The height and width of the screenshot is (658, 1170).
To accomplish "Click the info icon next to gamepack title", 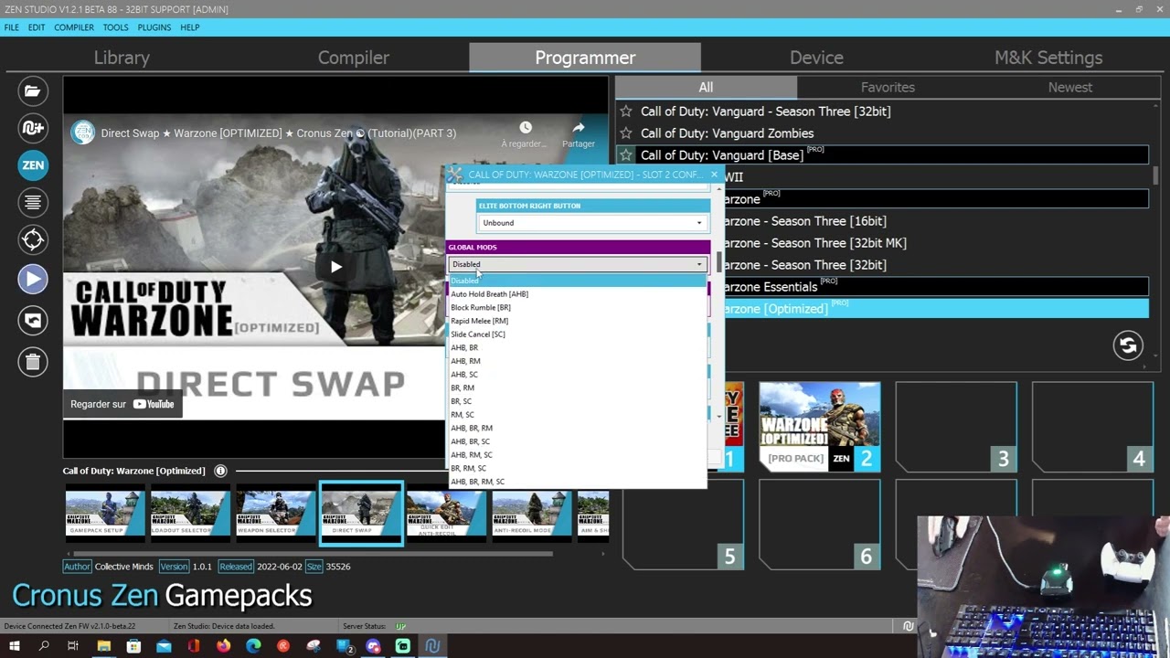I will point(220,471).
